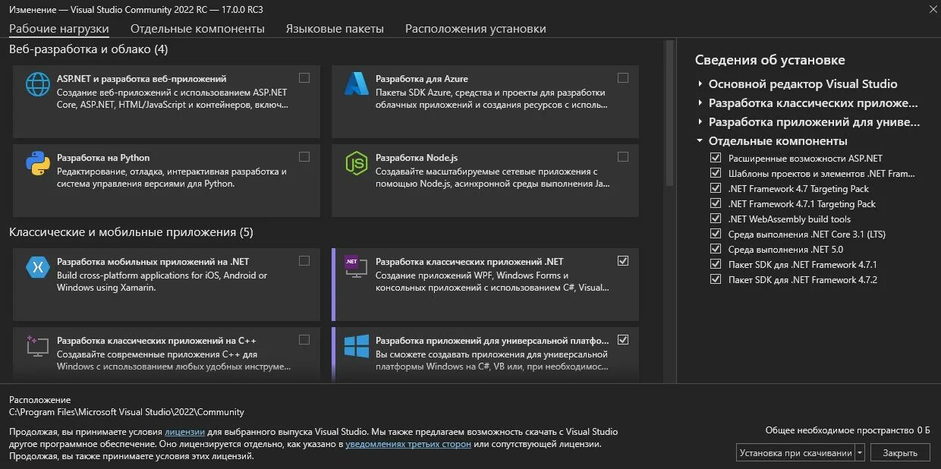
Task: Uncheck Среда выполнения .NET Core 3.1 (LTS)
Action: (715, 234)
